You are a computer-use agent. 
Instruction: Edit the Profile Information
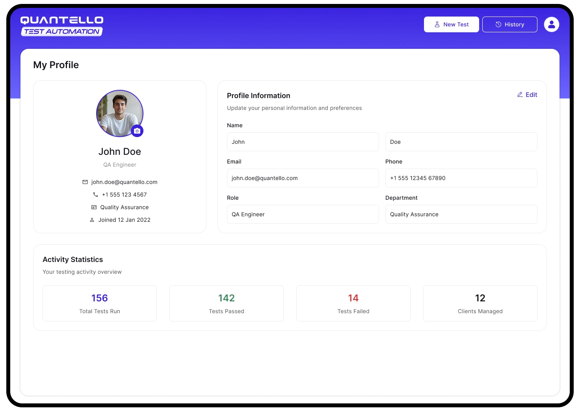point(527,95)
